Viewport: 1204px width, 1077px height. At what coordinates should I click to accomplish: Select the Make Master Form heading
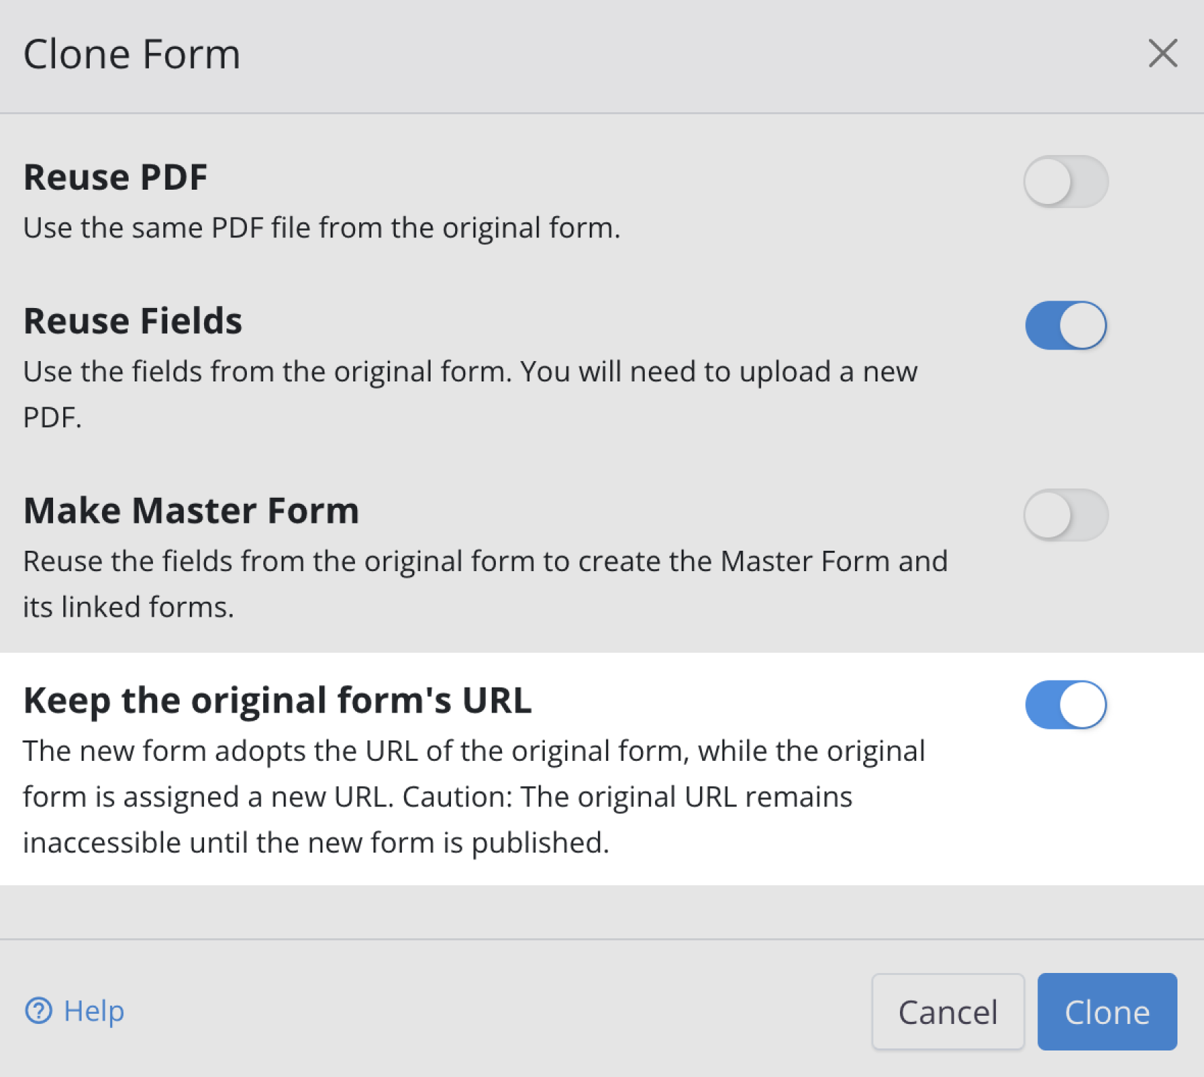(191, 511)
